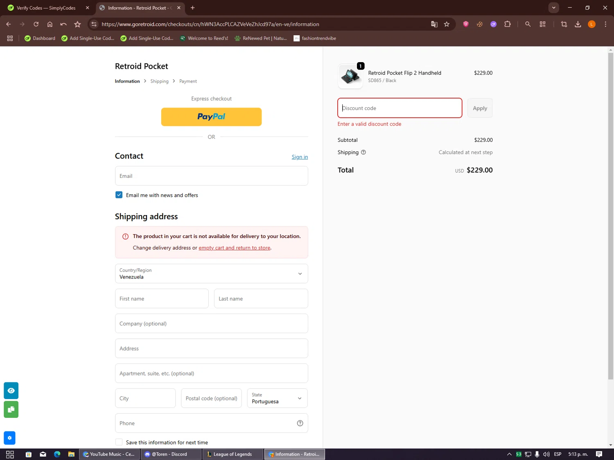Switch to the Discord taskbar window
614x460 pixels.
[x=171, y=454]
